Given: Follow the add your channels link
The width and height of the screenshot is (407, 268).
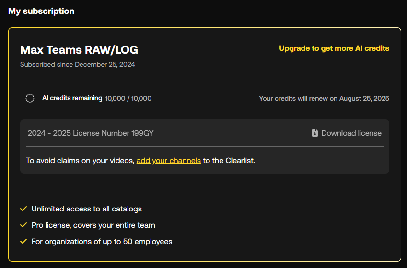Looking at the screenshot, I should [x=168, y=161].
